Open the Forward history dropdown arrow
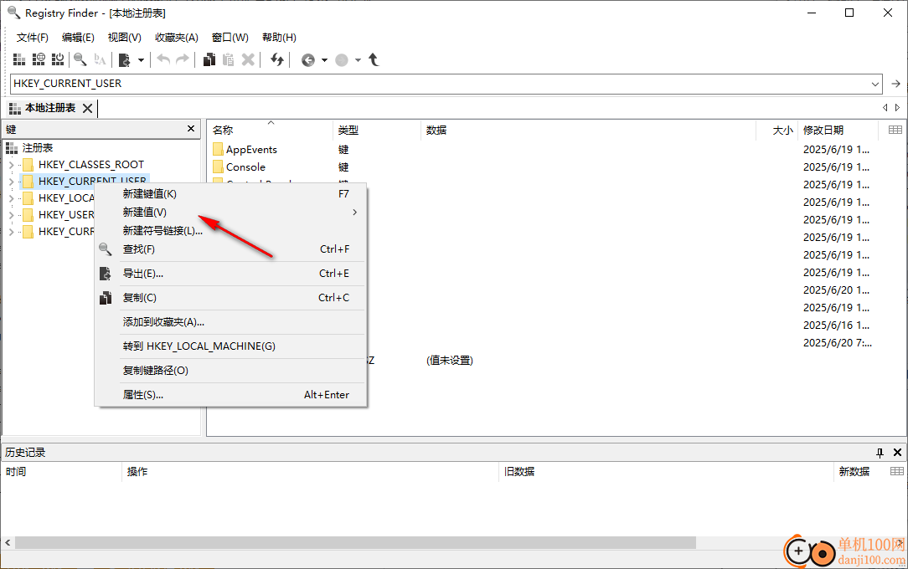Screen dimensions: 908x569 tap(358, 60)
